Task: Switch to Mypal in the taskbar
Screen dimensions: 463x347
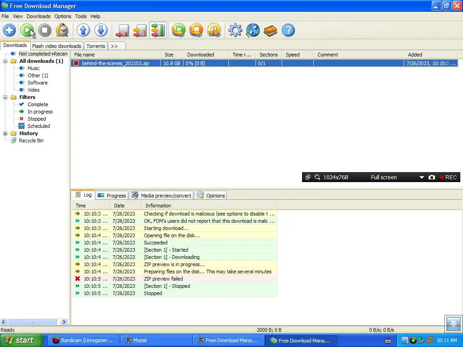Action: (156, 341)
